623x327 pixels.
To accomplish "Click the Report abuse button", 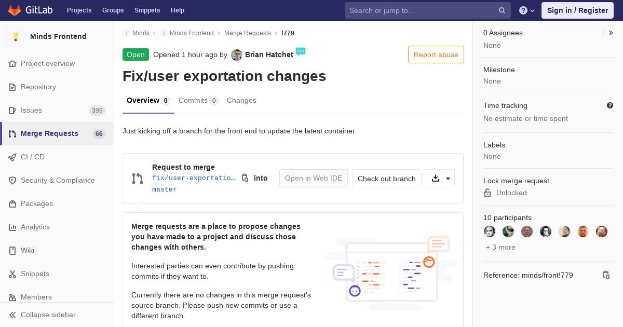I will 436,55.
